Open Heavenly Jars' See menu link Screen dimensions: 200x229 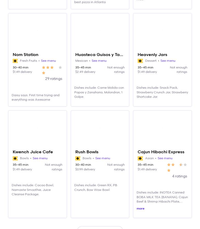(168, 61)
